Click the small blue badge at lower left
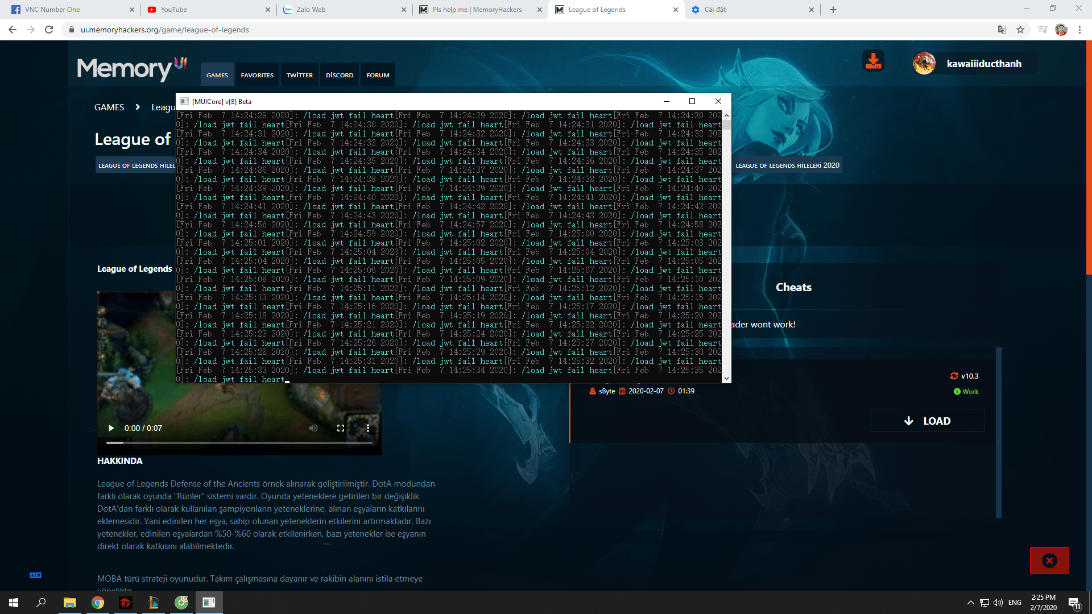Screen dimensions: 1092x614 point(35,575)
